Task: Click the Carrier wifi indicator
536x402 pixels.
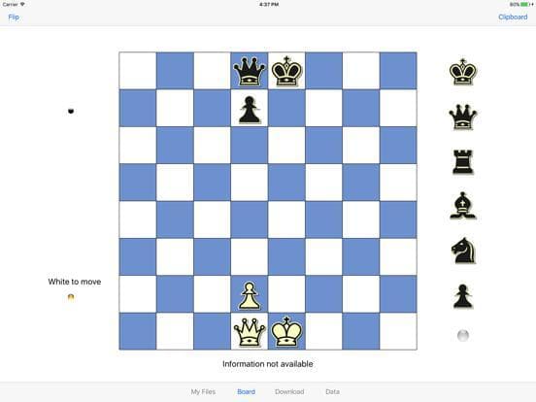Action: [x=14, y=5]
